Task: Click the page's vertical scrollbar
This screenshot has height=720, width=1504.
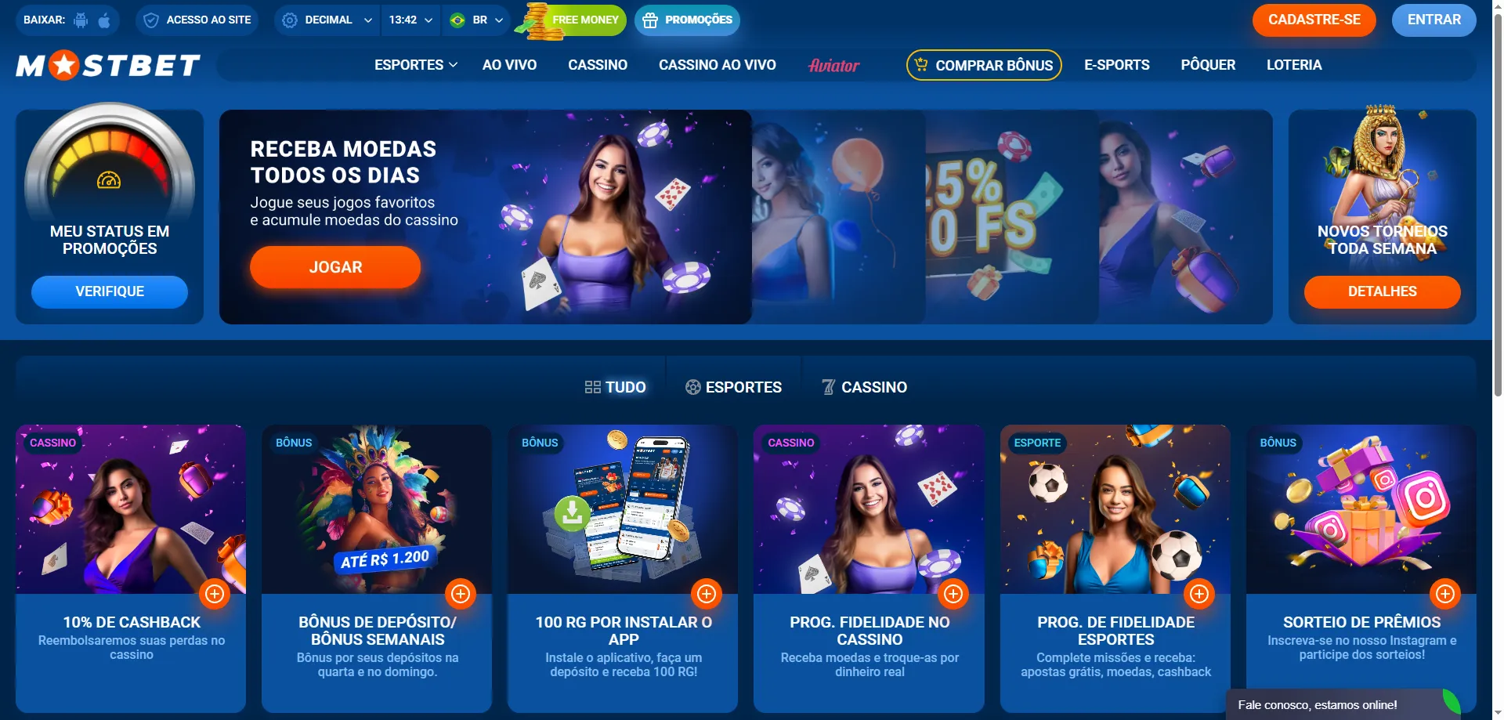Action: click(1498, 196)
